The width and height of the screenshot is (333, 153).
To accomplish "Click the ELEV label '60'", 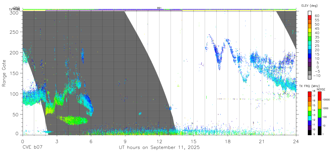I will pos(316,16).
